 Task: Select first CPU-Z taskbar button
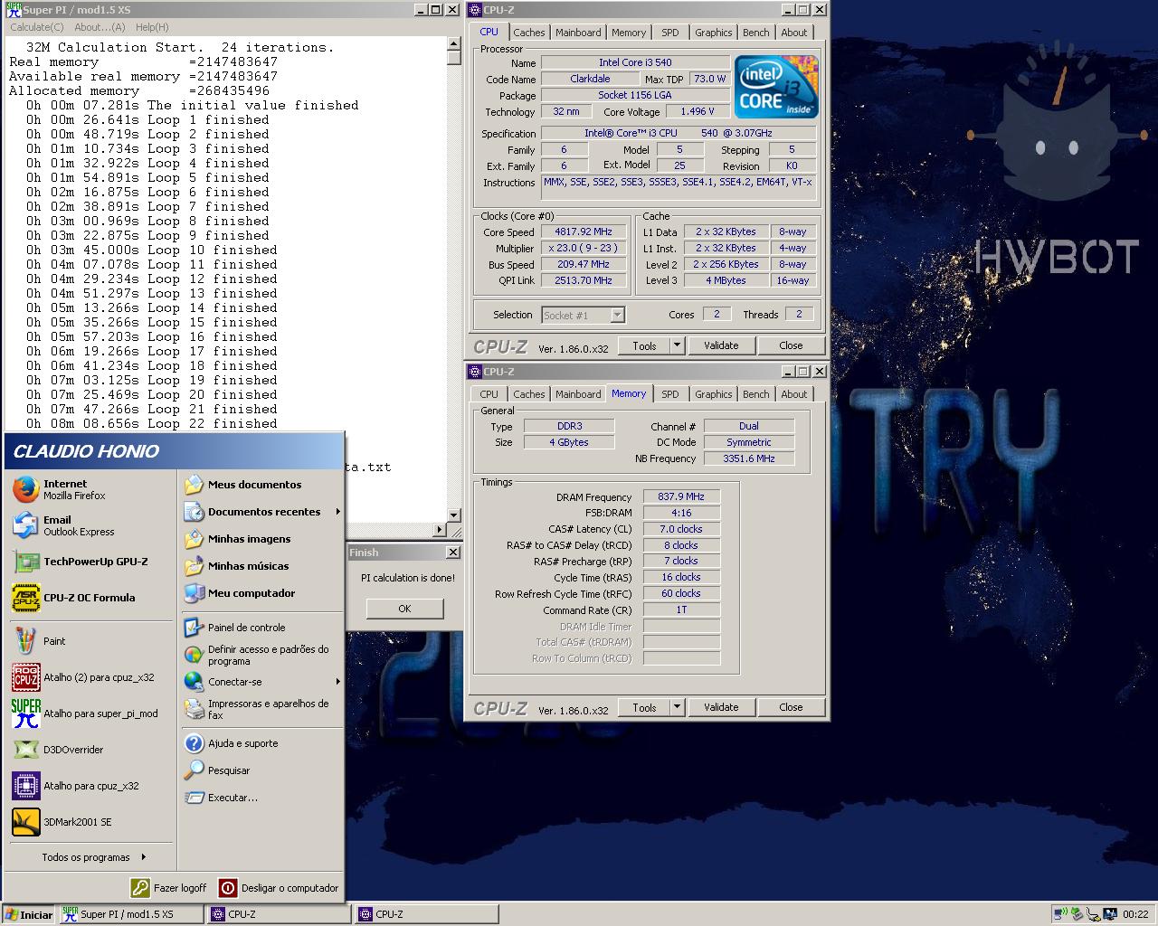tap(279, 914)
